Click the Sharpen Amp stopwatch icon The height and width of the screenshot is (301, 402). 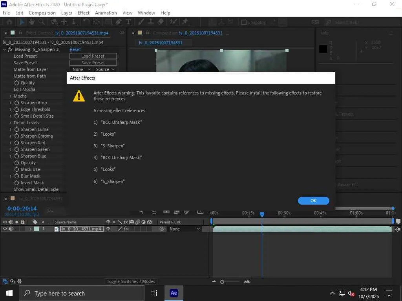[x=16, y=103]
